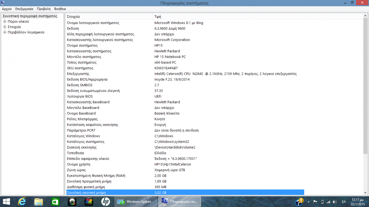This screenshot has width=369, height=207.
Task: Select the Έκδοση SMBIOS row
Action: [185, 85]
